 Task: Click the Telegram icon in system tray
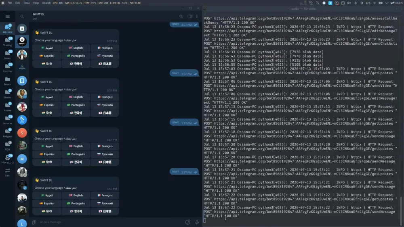point(330,3)
